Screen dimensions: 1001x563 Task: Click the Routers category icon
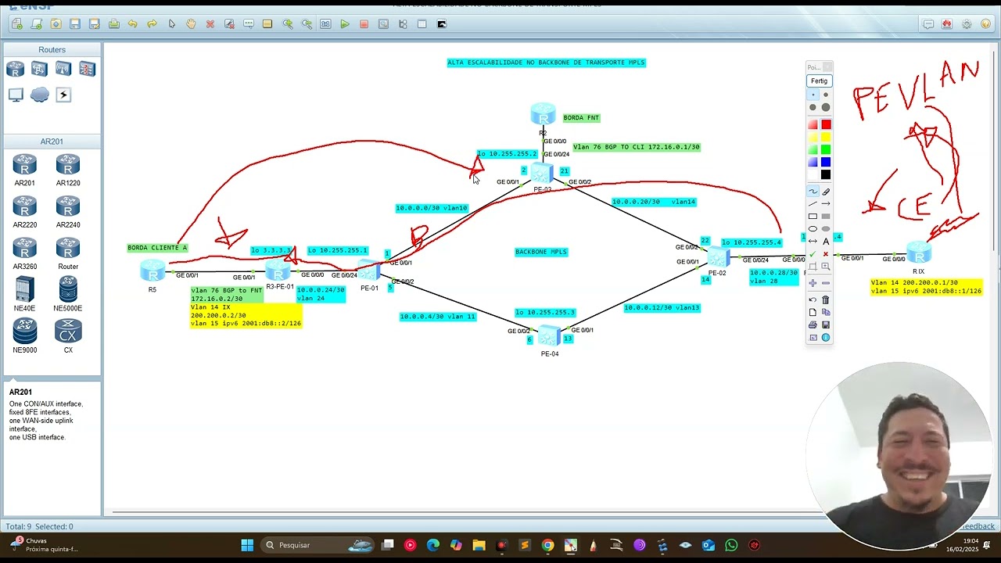pyautogui.click(x=15, y=69)
